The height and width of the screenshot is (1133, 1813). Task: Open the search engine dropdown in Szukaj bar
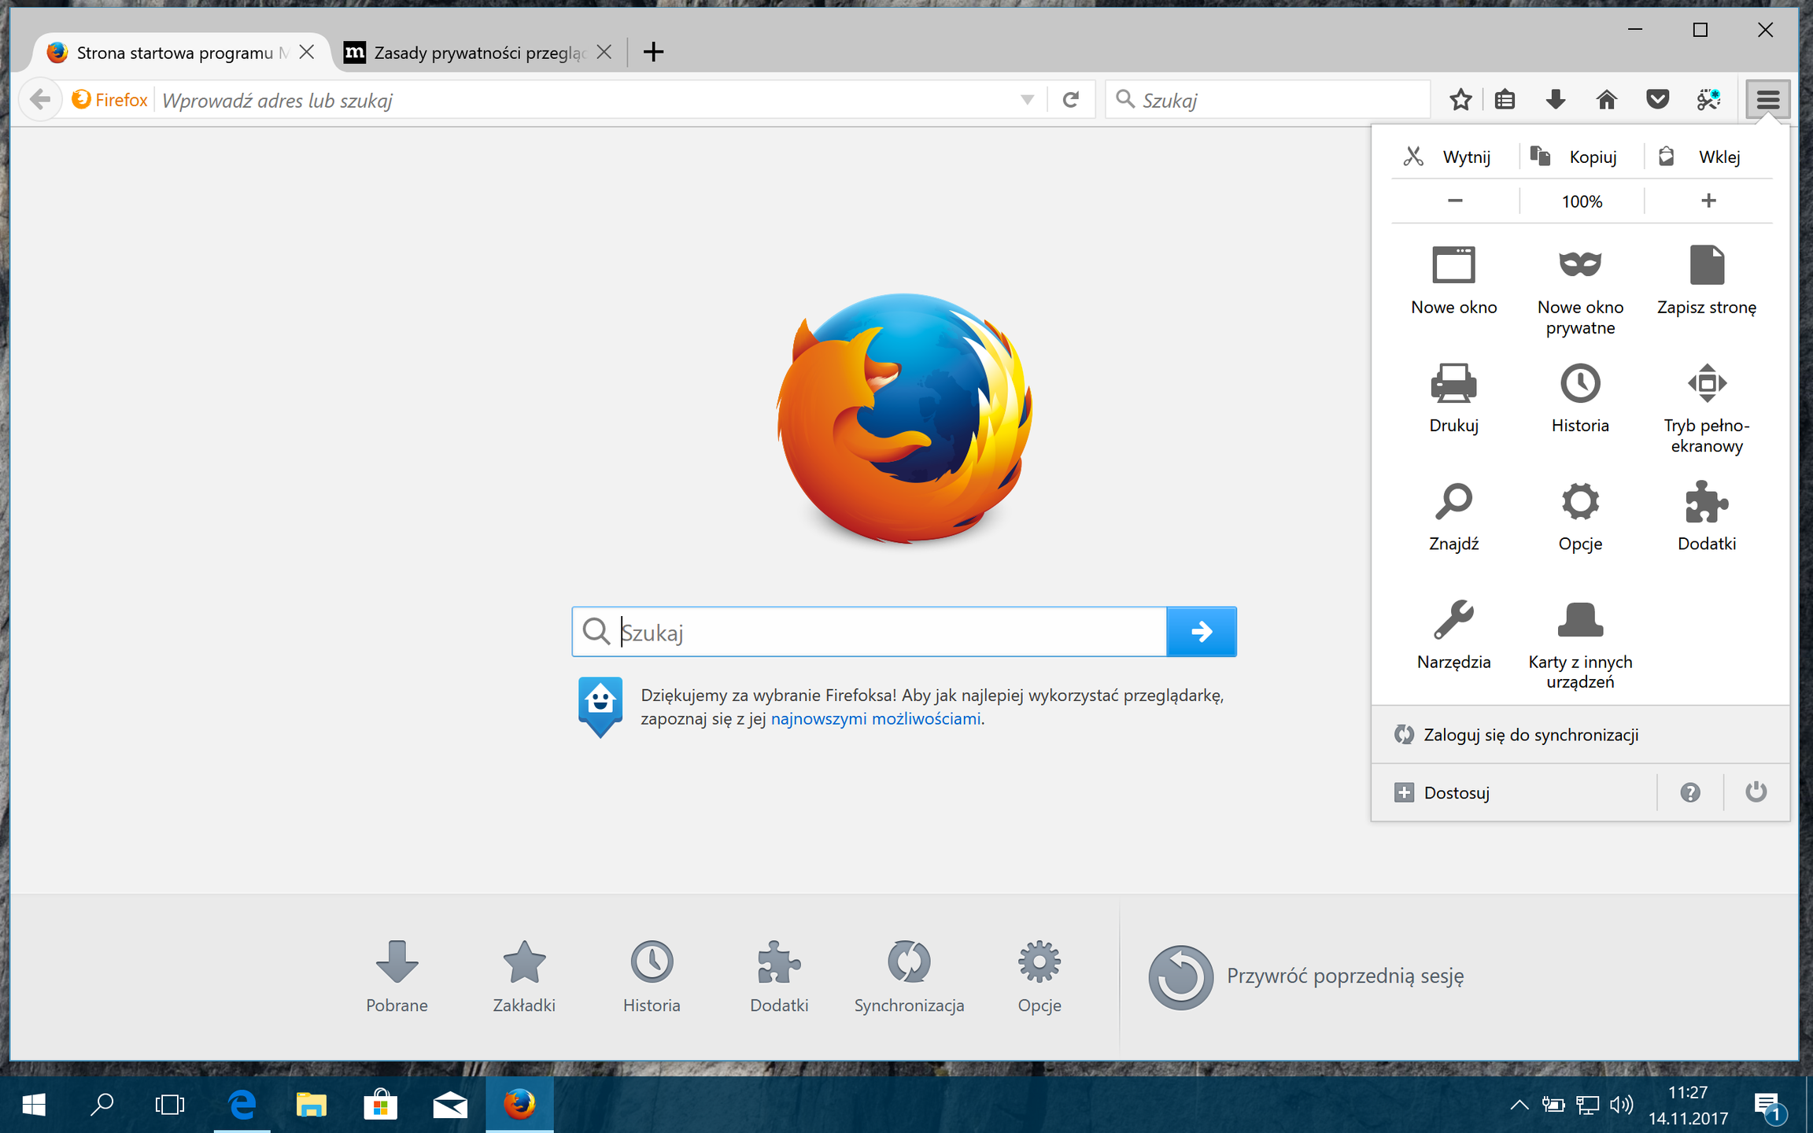(1126, 99)
